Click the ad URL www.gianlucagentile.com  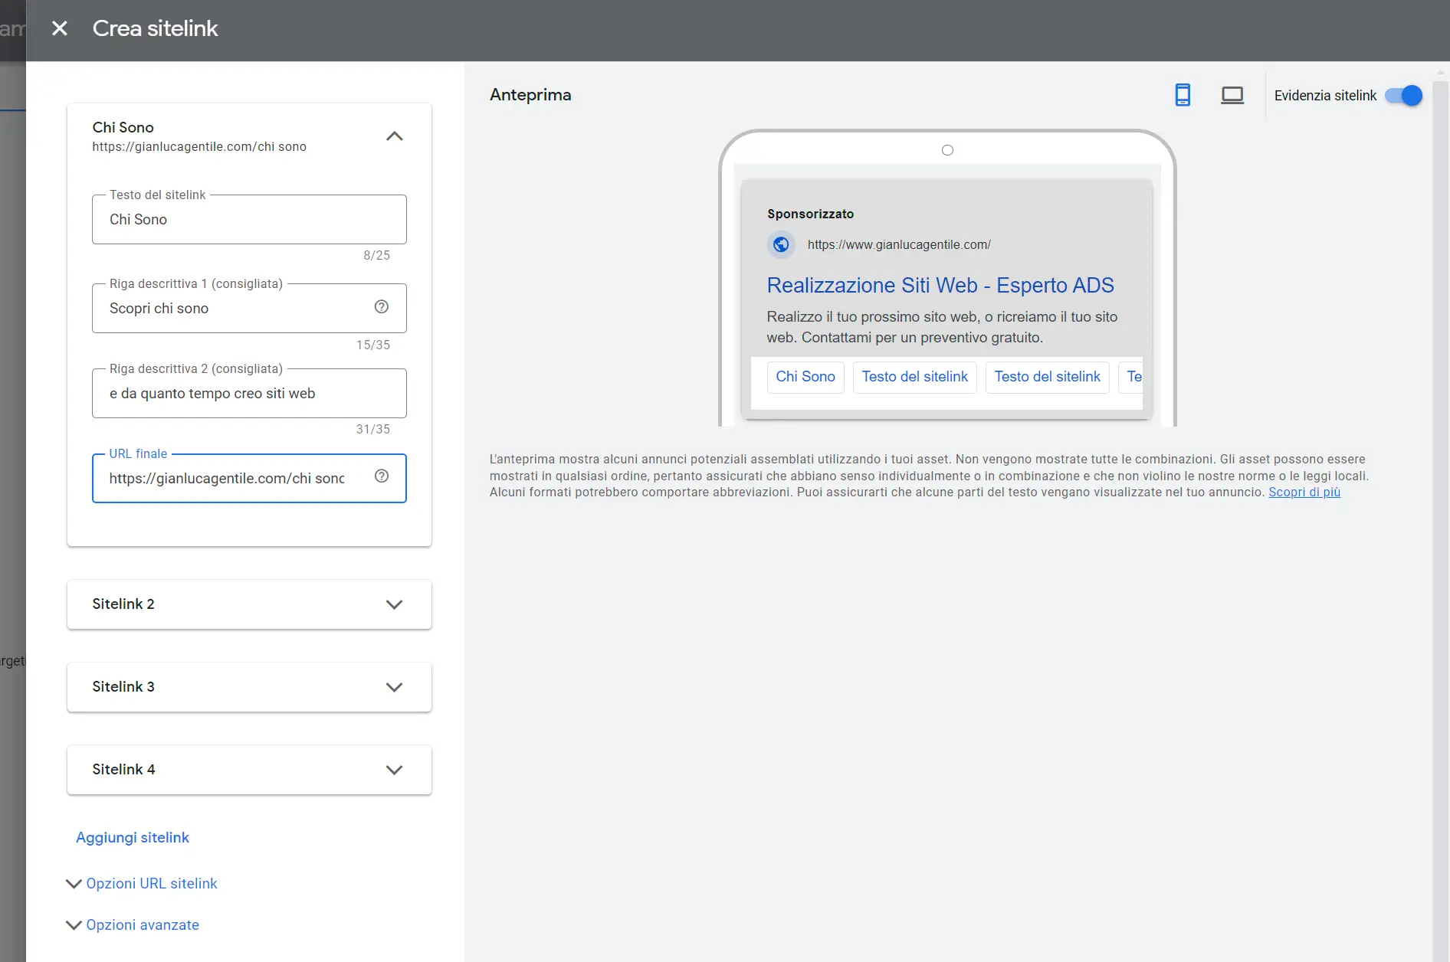point(899,244)
